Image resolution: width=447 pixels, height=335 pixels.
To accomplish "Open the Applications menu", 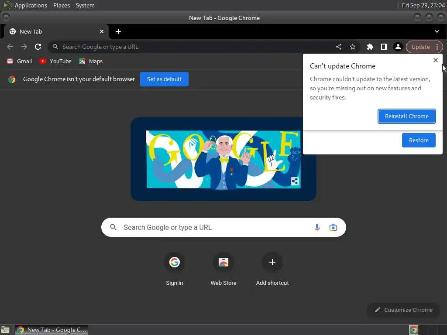I will click(31, 5).
